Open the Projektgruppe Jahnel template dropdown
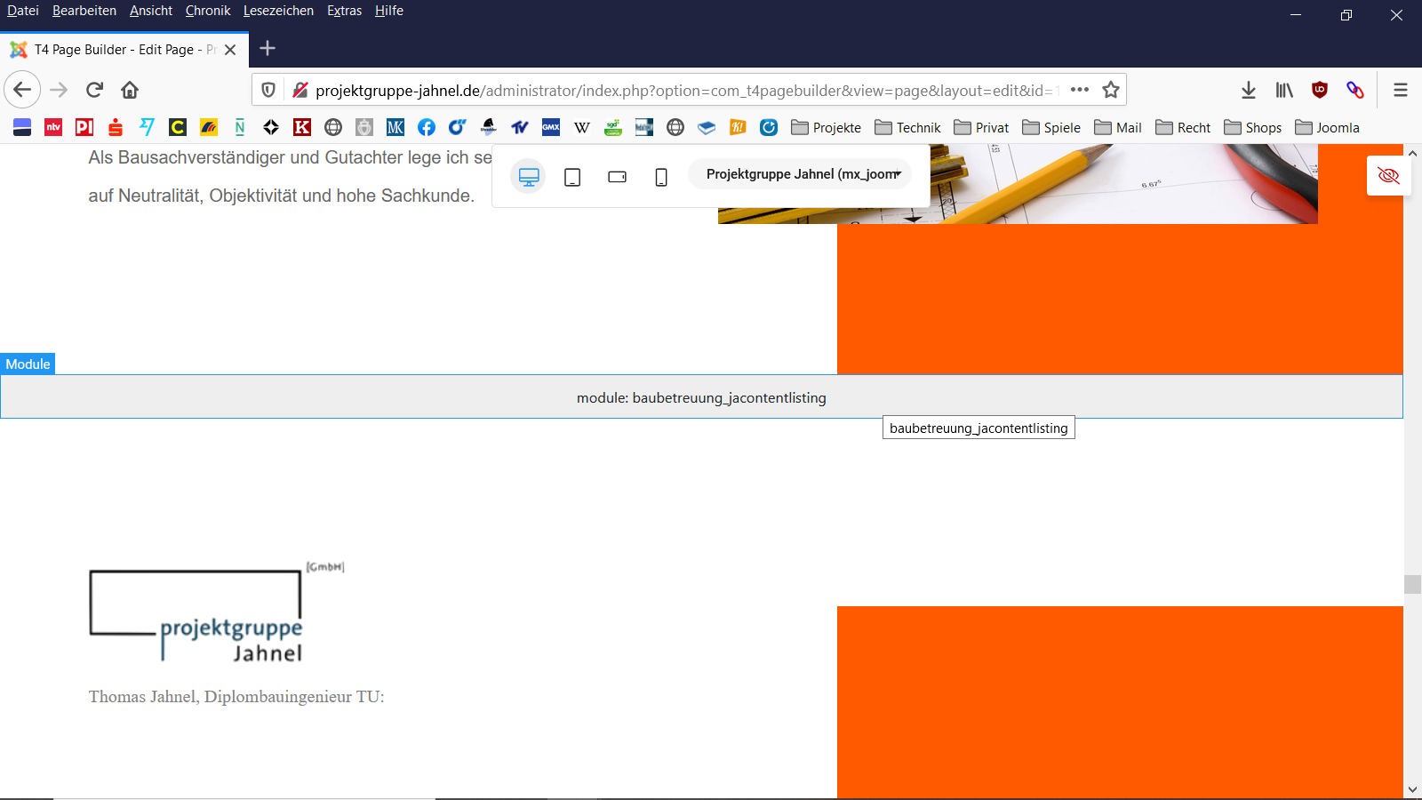The width and height of the screenshot is (1422, 800). 802,174
